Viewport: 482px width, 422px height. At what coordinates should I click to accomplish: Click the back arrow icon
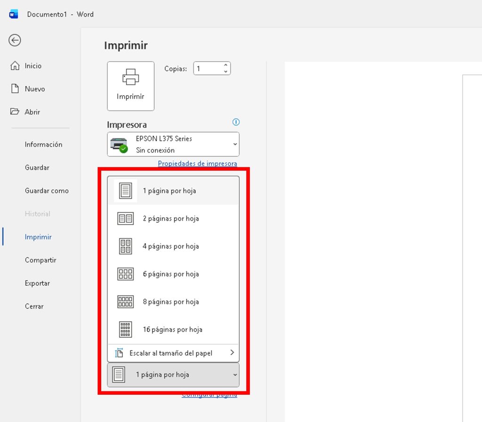click(15, 40)
